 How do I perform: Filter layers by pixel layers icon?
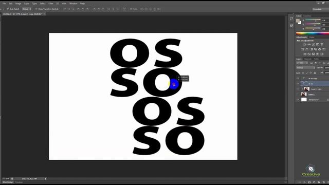[312, 63]
